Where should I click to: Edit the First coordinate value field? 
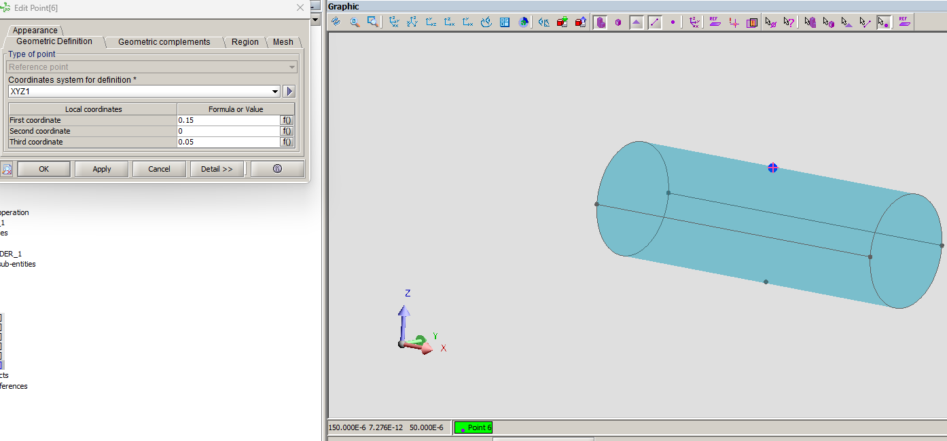tap(228, 120)
